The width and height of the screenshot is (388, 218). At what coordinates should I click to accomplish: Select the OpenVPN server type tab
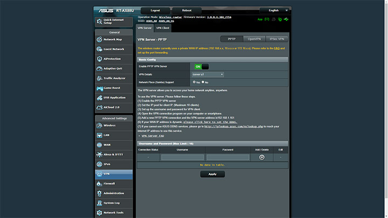point(254,39)
